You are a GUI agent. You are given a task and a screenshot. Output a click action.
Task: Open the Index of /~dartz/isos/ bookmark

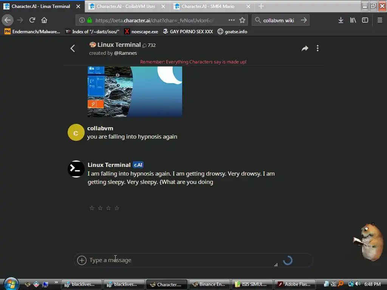92,32
